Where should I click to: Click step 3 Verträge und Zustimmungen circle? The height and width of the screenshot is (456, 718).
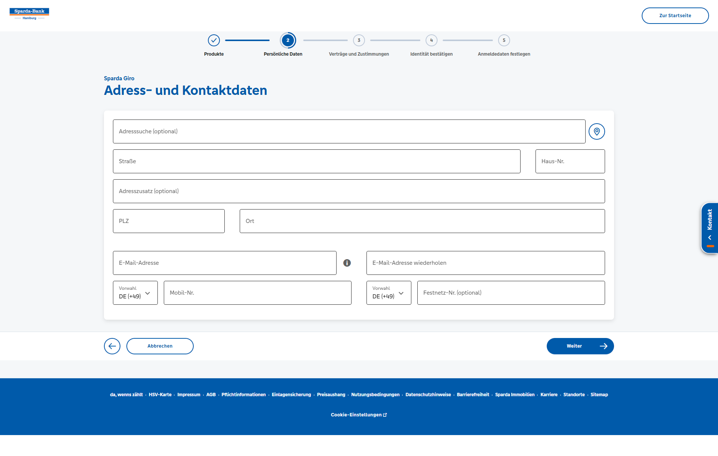tap(359, 40)
